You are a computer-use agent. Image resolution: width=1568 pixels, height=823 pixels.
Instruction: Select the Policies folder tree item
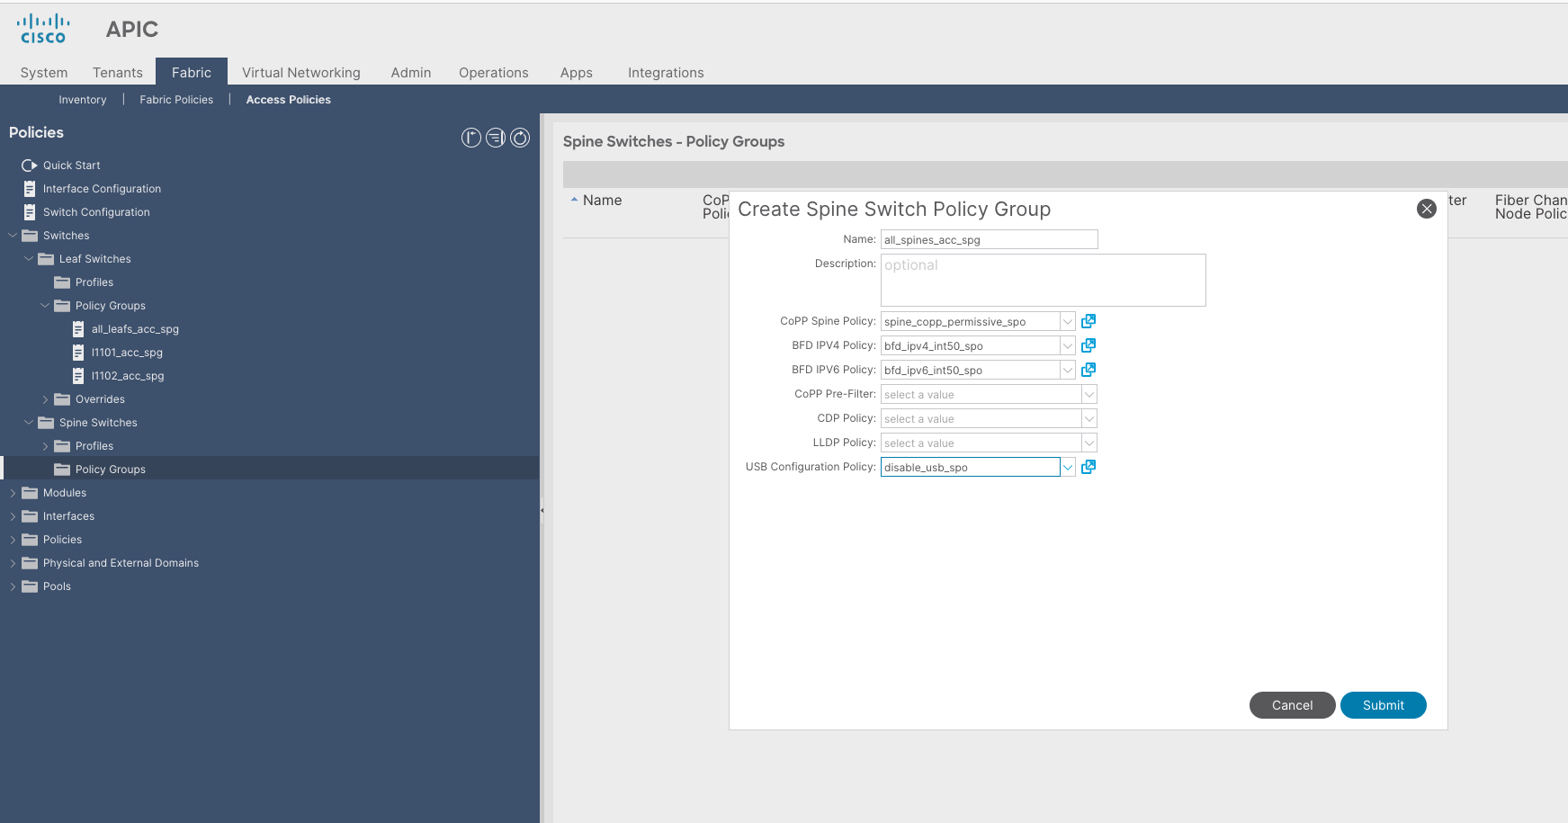tap(270, 540)
